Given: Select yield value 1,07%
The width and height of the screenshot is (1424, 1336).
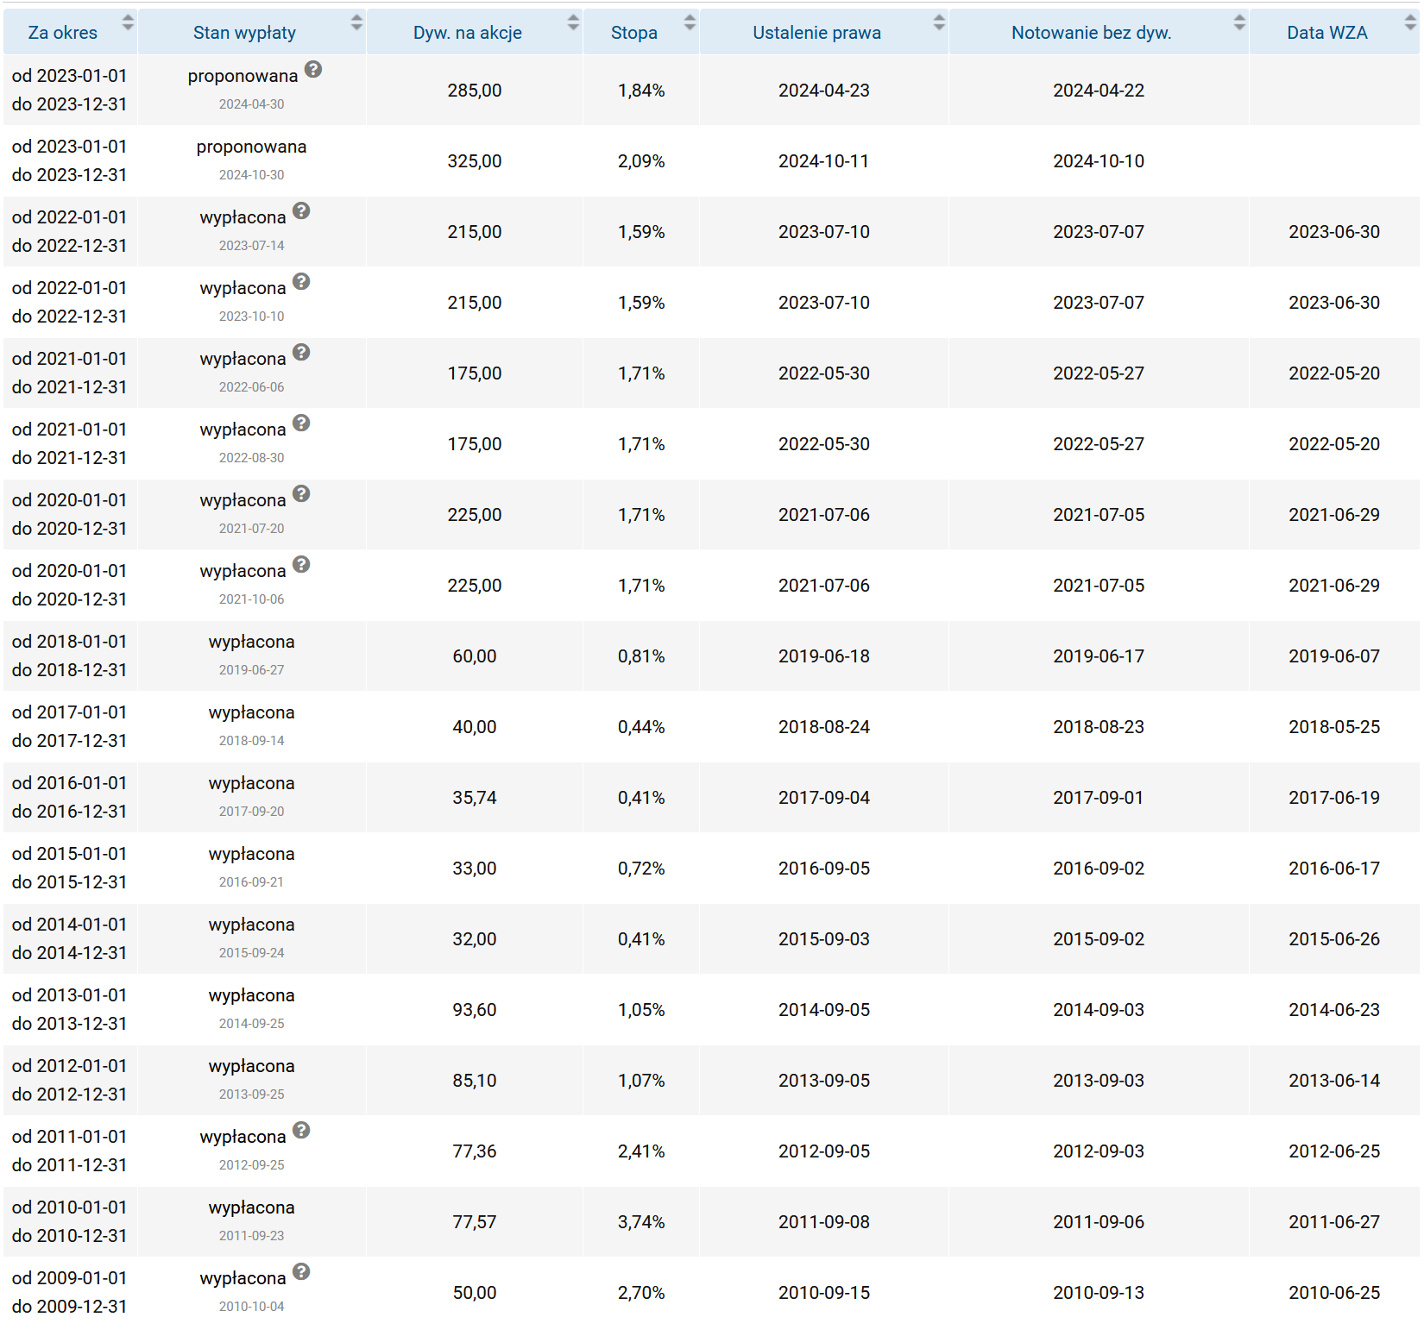Looking at the screenshot, I should point(641,1081).
